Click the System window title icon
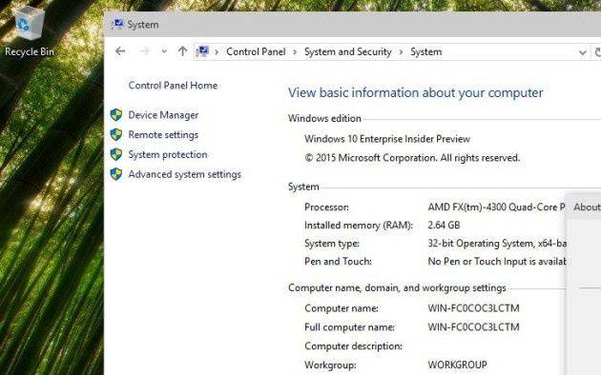 (x=117, y=25)
